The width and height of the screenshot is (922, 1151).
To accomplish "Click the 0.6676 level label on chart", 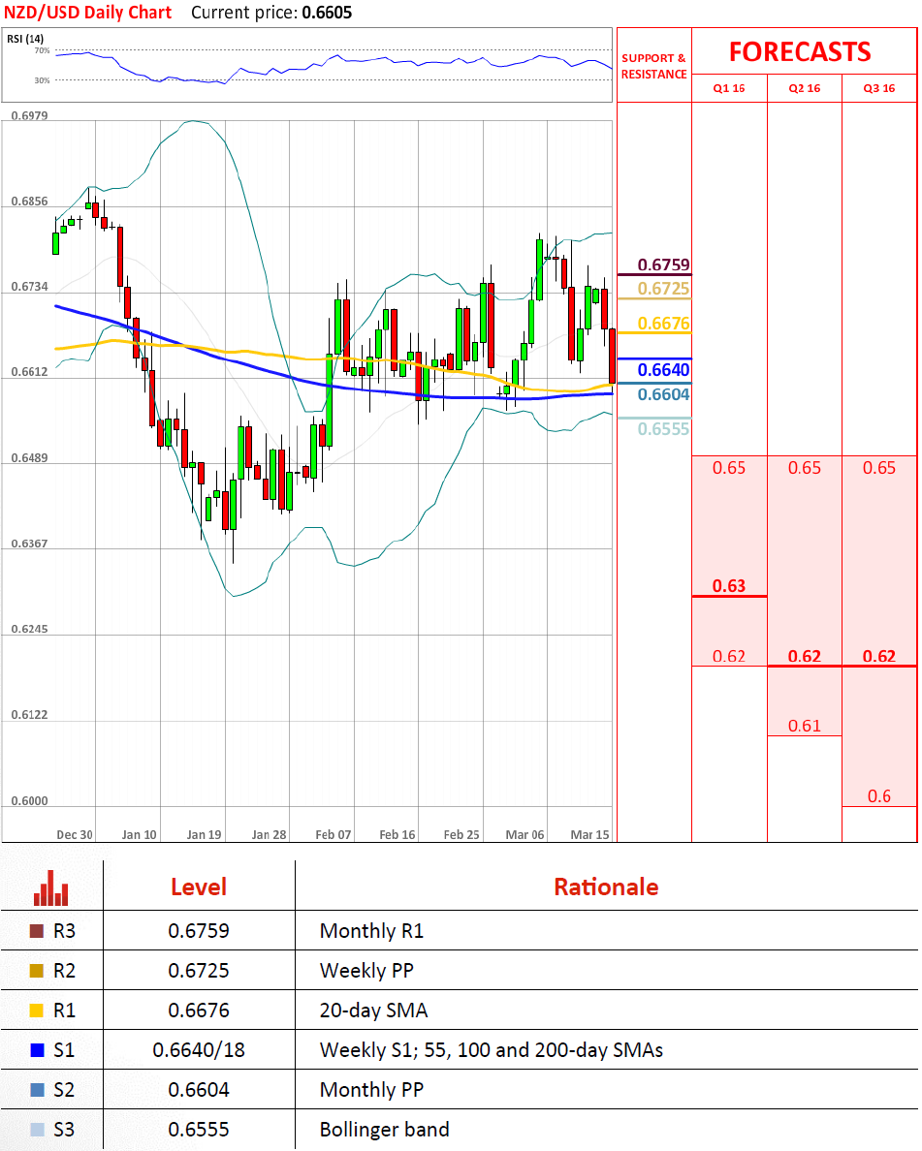I will click(x=663, y=323).
